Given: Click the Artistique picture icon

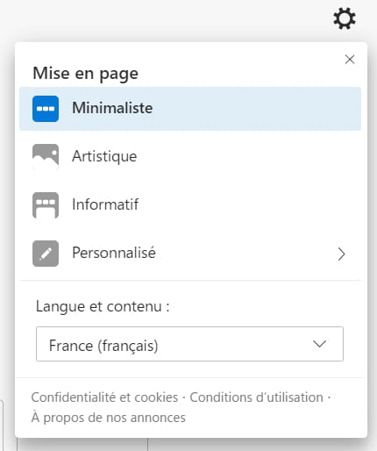Looking at the screenshot, I should [46, 157].
